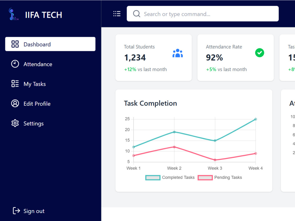The height and width of the screenshot is (221, 295).
Task: Click the 5 y-axis value of Task Completion
Action: pyautogui.click(x=129, y=162)
